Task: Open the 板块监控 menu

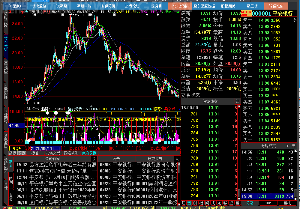Action: pos(39,6)
